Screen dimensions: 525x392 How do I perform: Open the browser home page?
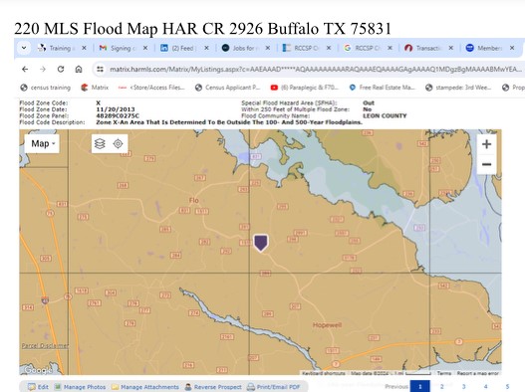[x=79, y=70]
